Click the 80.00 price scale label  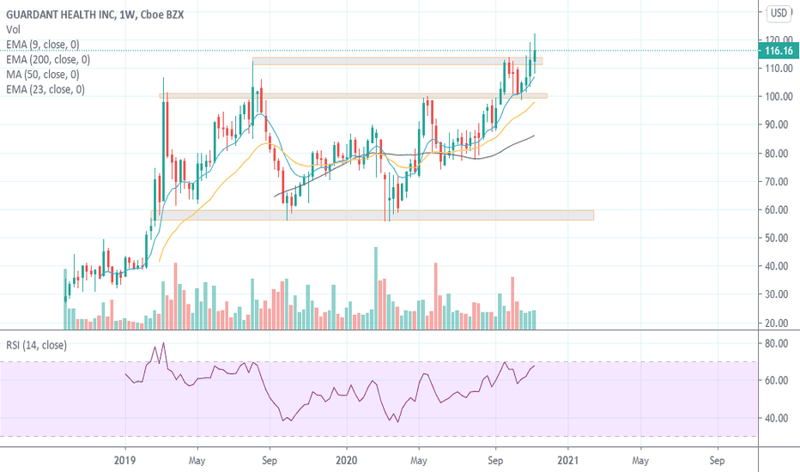pyautogui.click(x=779, y=154)
